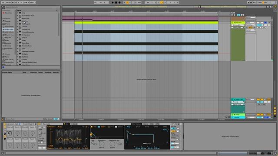Expand the Audio Effect Rack folder
Screen dimensions: 278x156
click(x=18, y=16)
